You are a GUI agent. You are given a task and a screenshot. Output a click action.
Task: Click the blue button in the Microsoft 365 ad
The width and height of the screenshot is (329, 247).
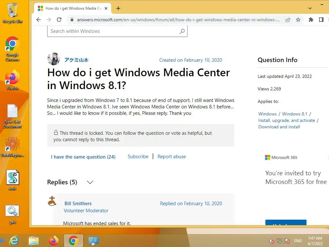pos(286,223)
